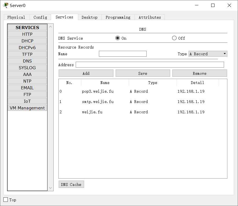Click the Name column header

point(105,83)
